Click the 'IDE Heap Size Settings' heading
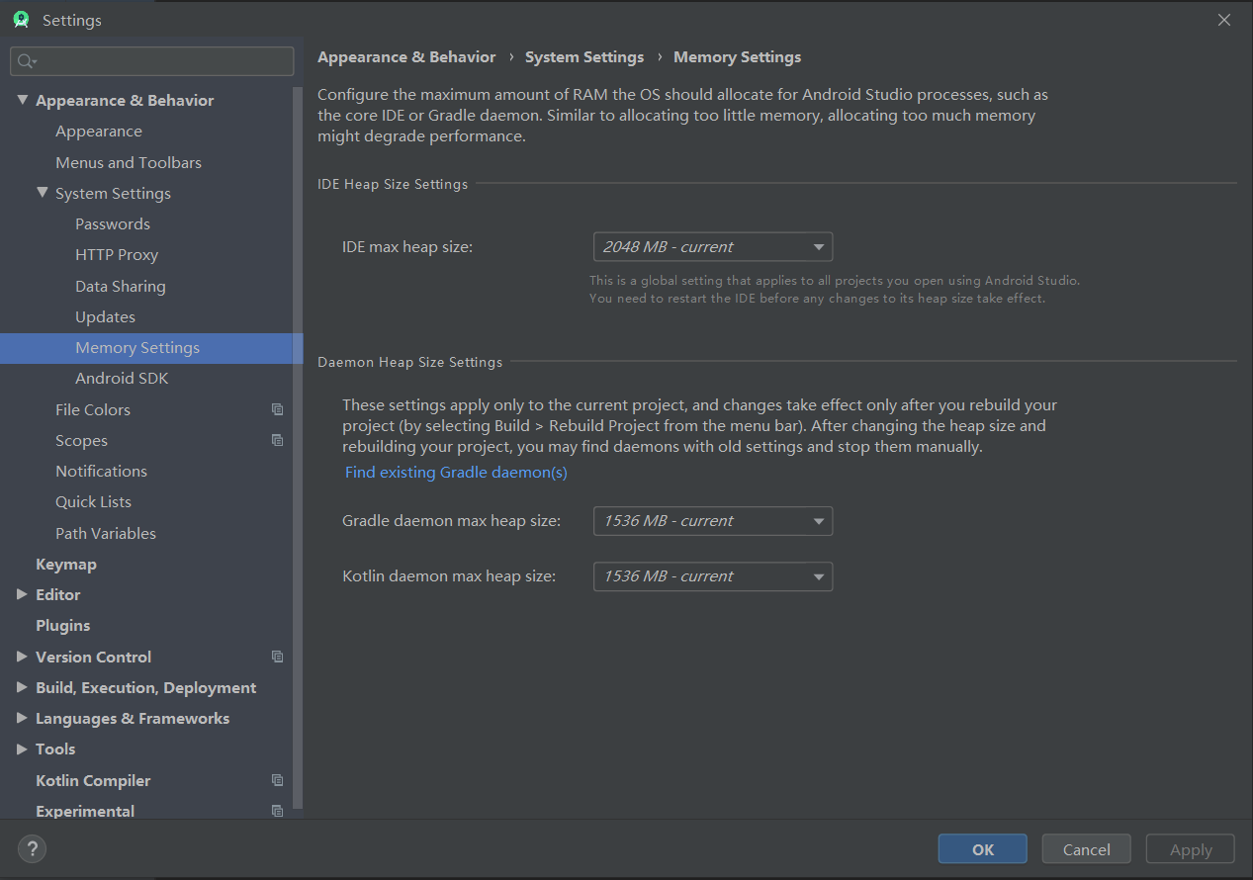Image resolution: width=1253 pixels, height=880 pixels. coord(393,184)
